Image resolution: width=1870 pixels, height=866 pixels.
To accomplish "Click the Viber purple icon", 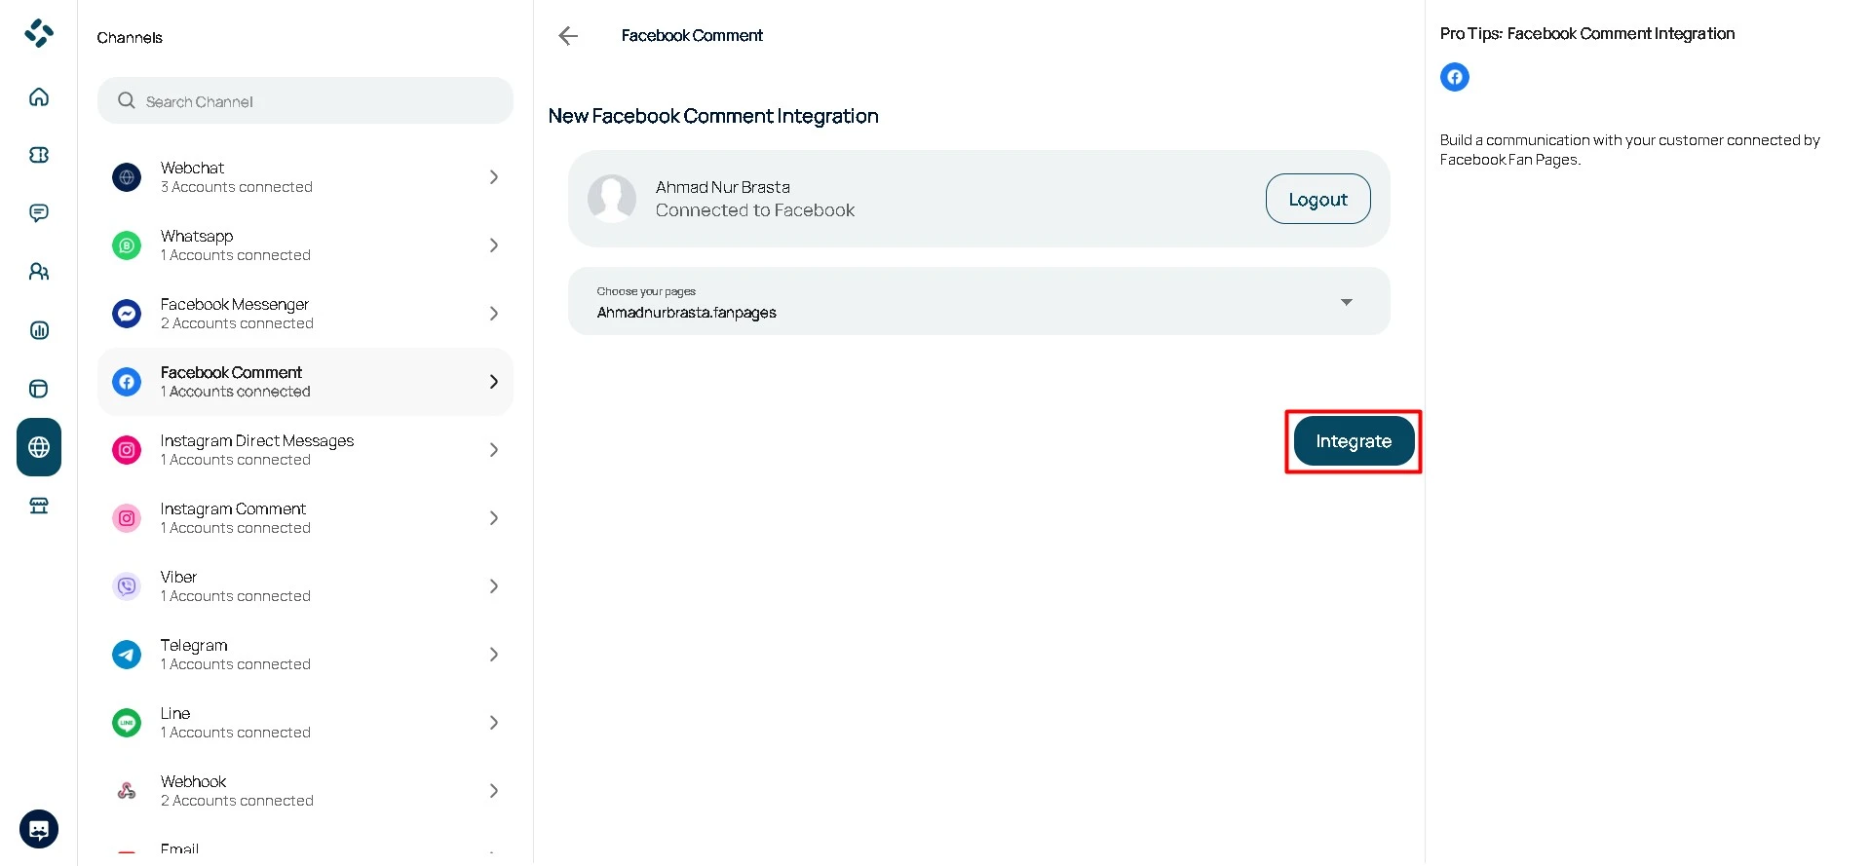I will 127,586.
